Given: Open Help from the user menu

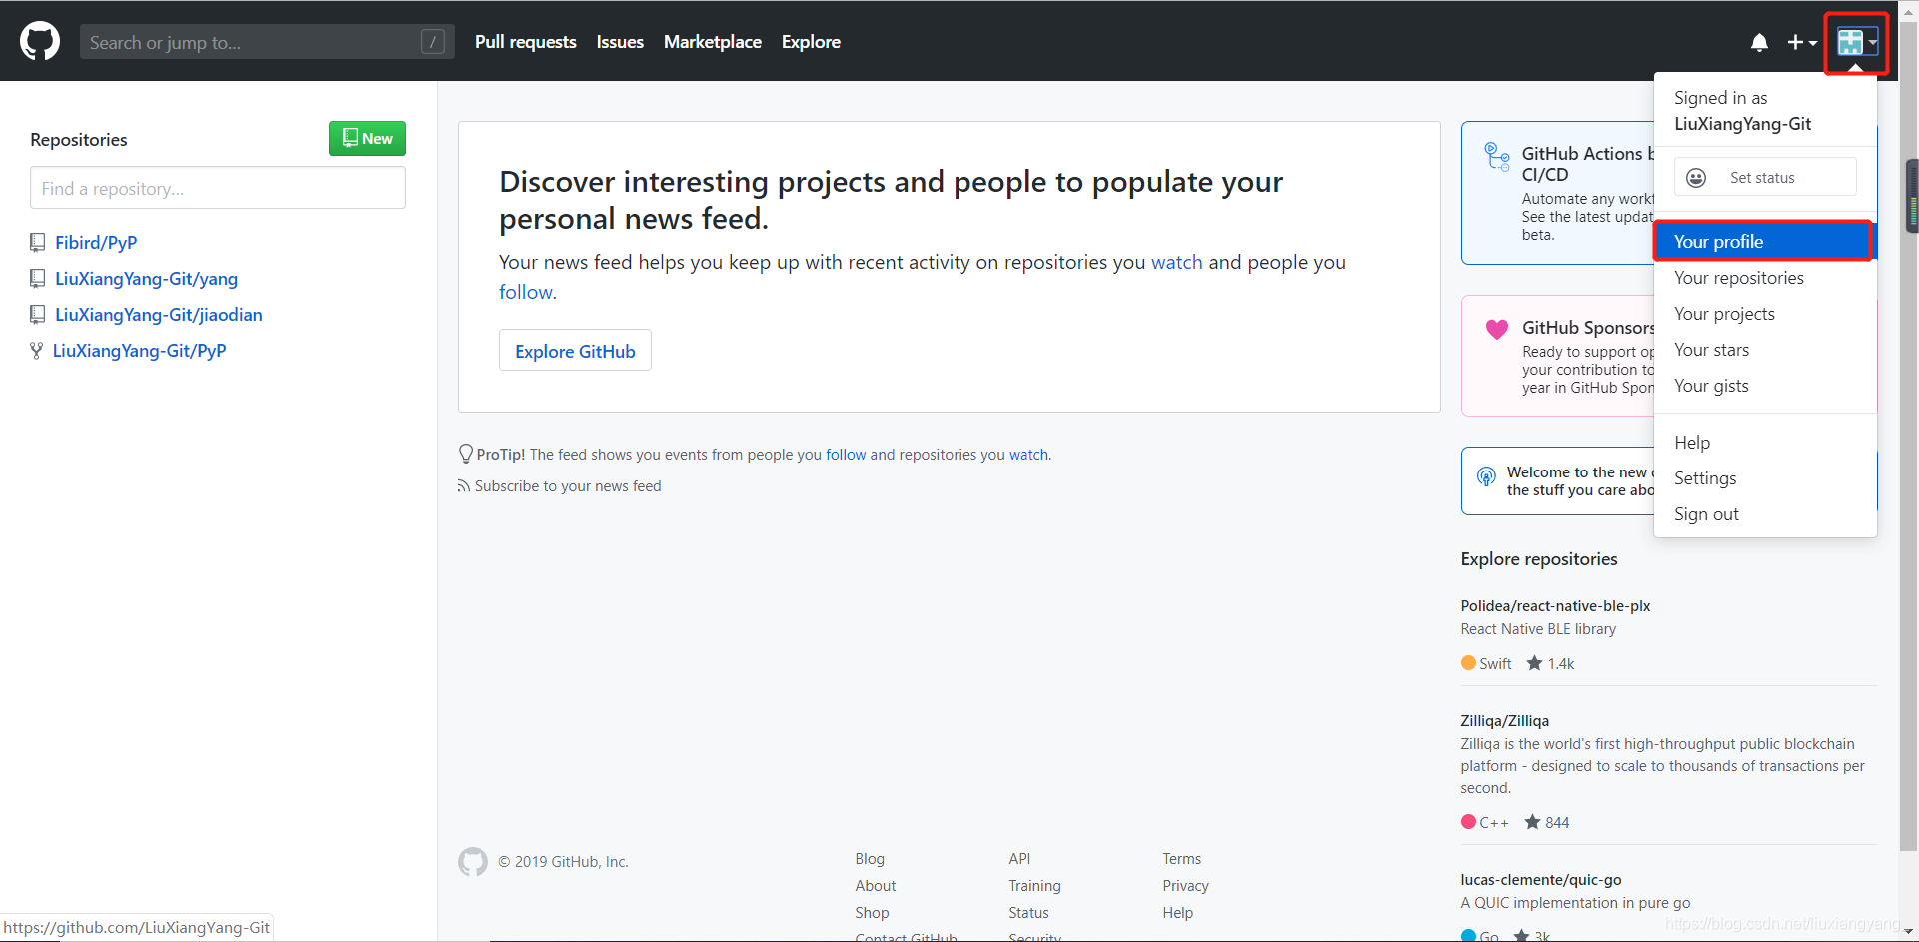Looking at the screenshot, I should tap(1765, 443).
